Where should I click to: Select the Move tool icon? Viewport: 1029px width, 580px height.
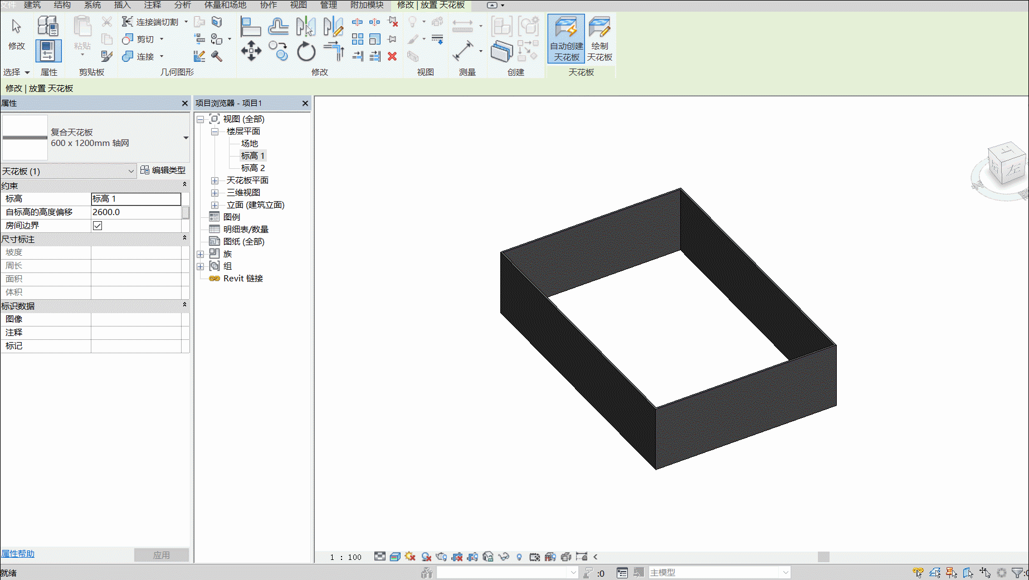point(251,51)
